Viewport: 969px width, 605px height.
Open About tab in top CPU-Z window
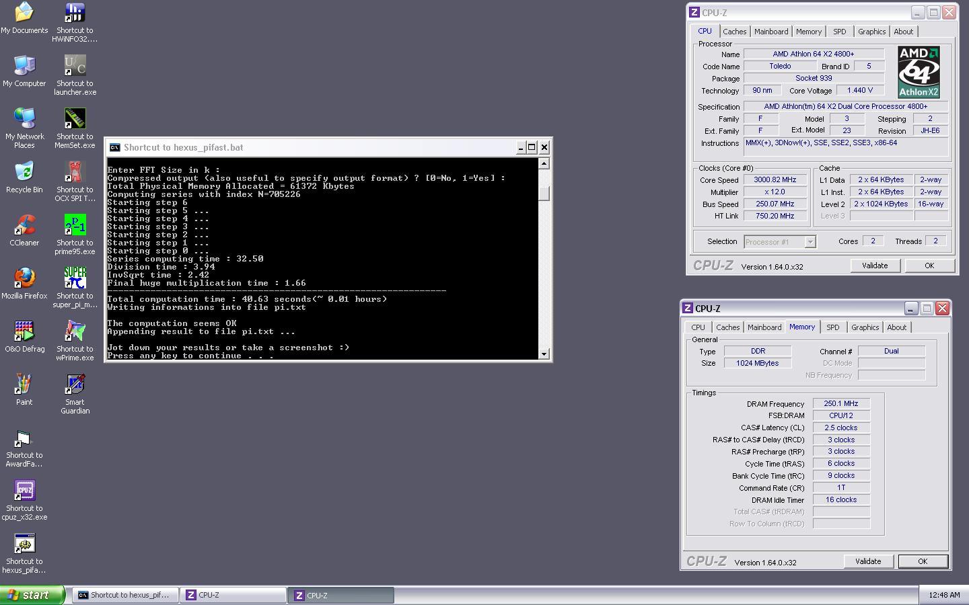(904, 32)
